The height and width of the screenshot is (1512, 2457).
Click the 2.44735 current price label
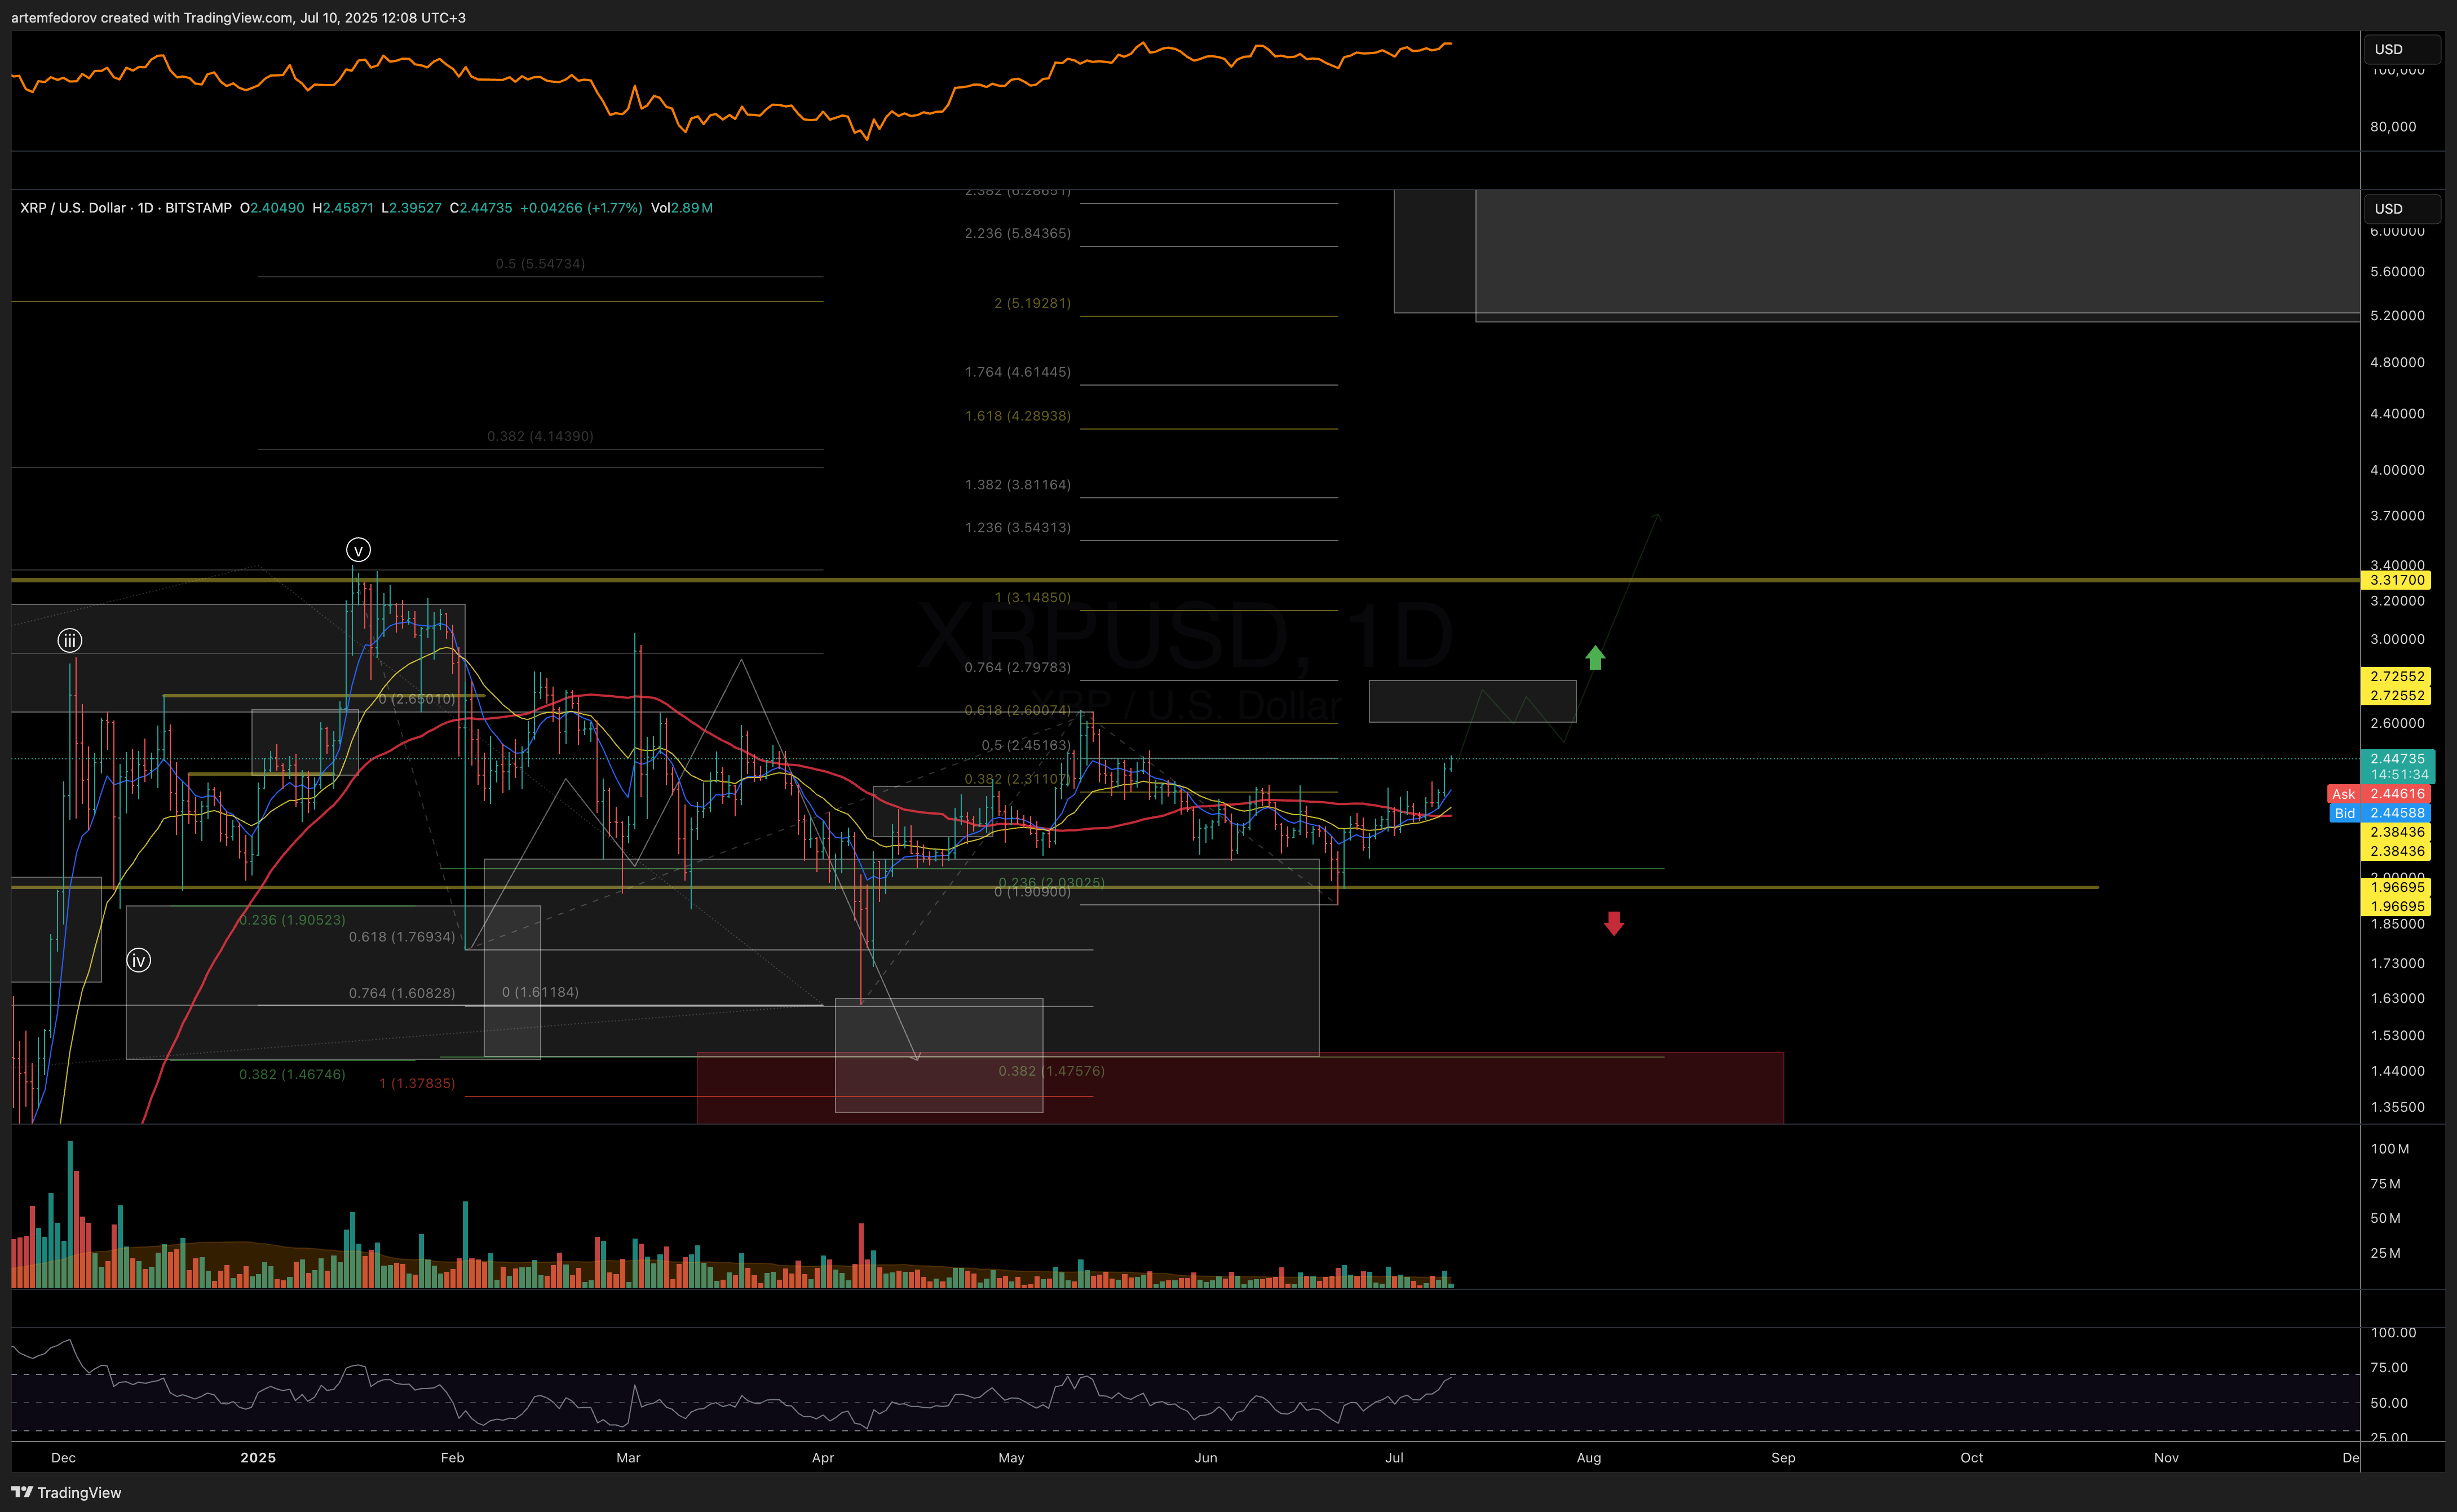(x=2397, y=759)
